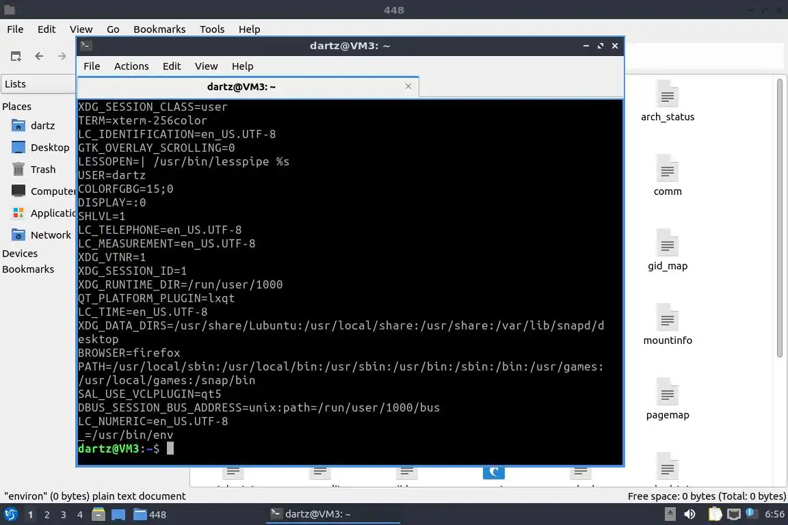Open the Lubuntu start menu in taskbar
The height and width of the screenshot is (525, 788).
click(10, 515)
